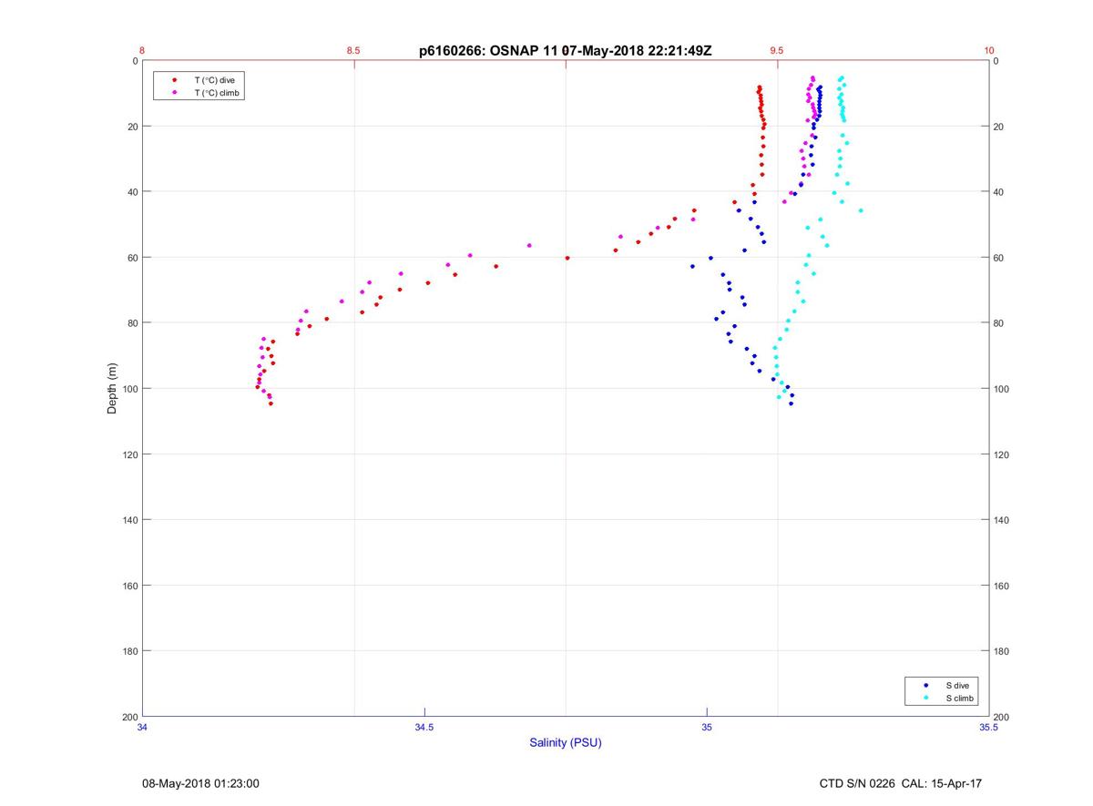Click '180' on the left depth axis
This screenshot has height=806, width=1093.
pos(129,651)
